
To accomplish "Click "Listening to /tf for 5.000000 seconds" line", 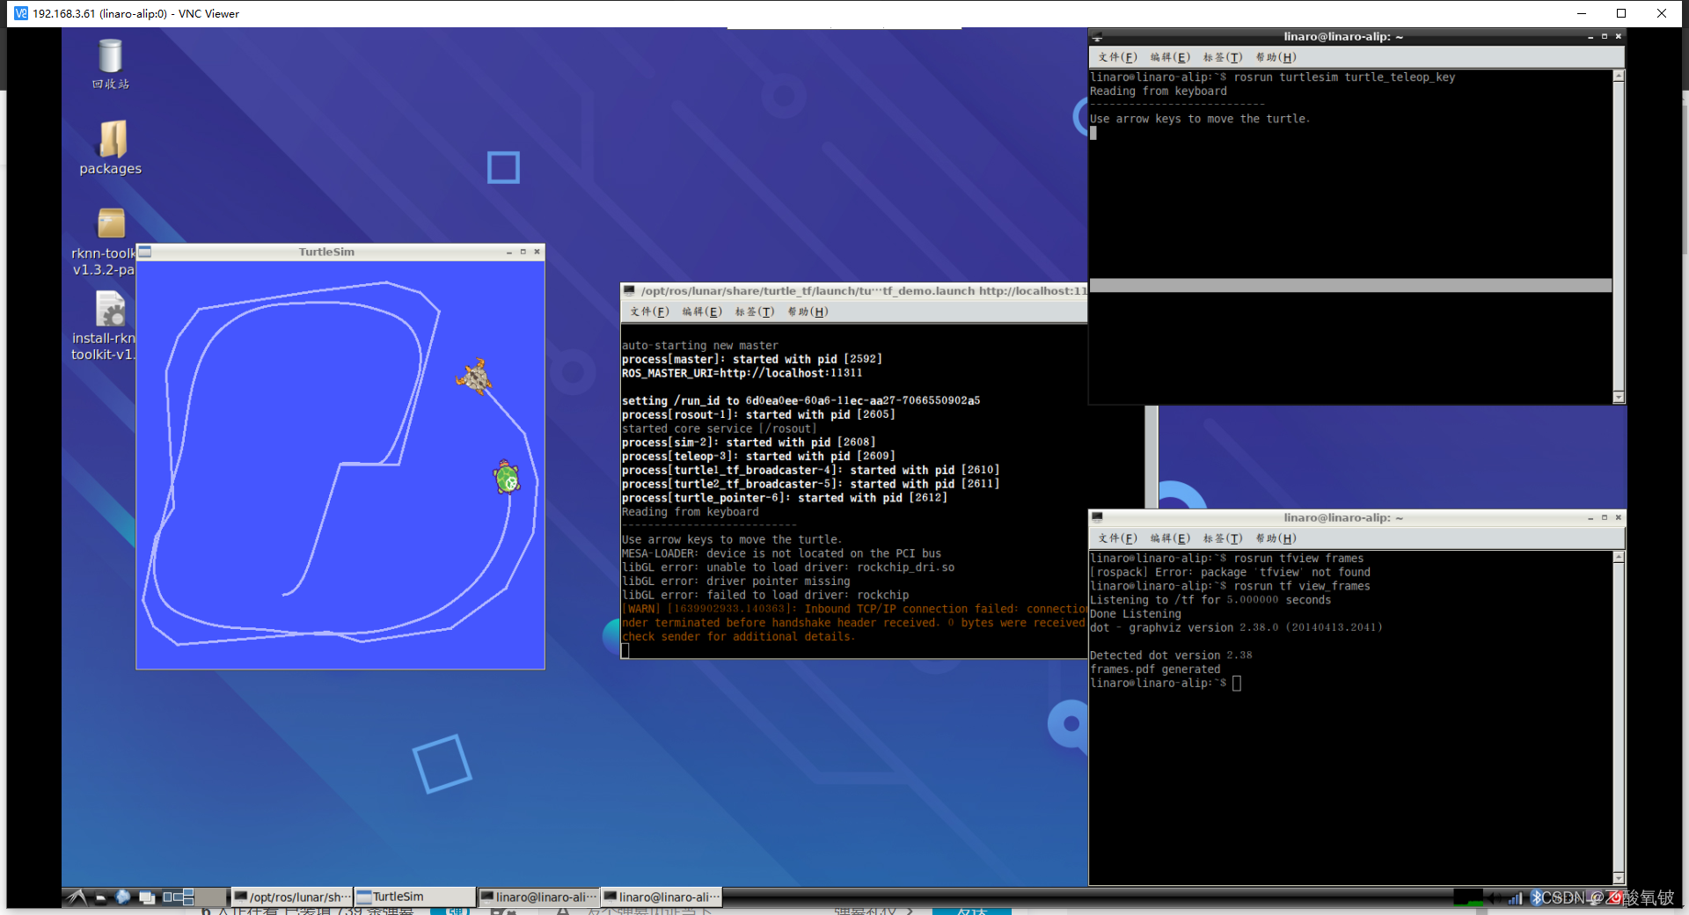I will tap(1210, 600).
